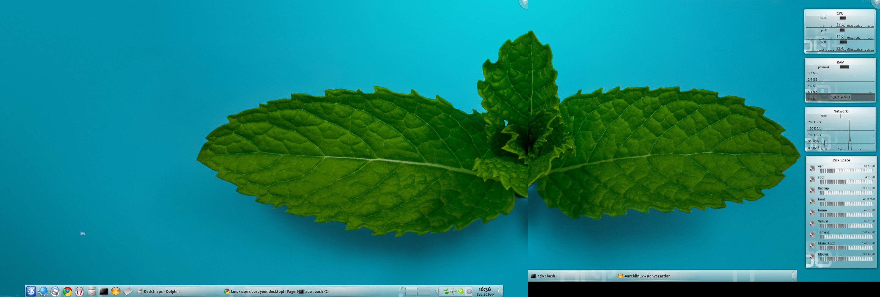Click the eth0 network graph

click(840, 134)
